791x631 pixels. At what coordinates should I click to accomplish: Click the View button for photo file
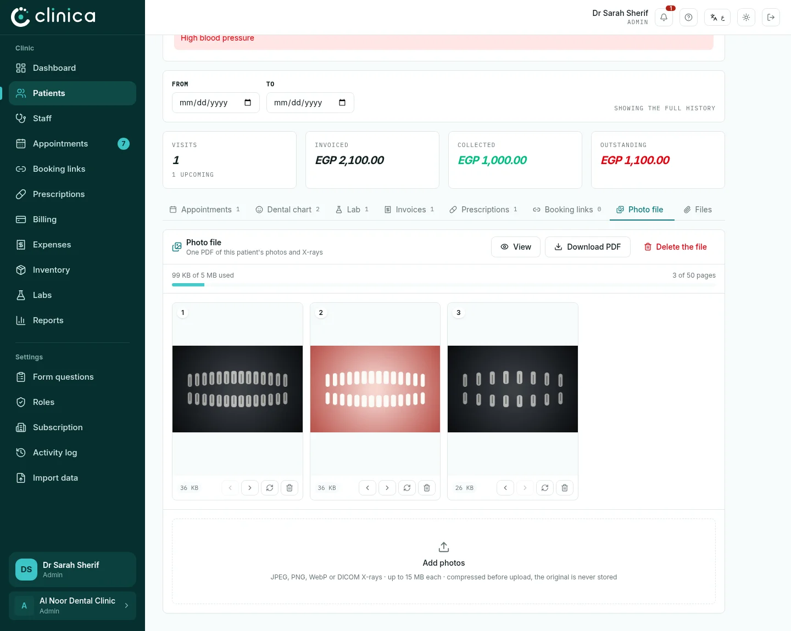(x=516, y=247)
